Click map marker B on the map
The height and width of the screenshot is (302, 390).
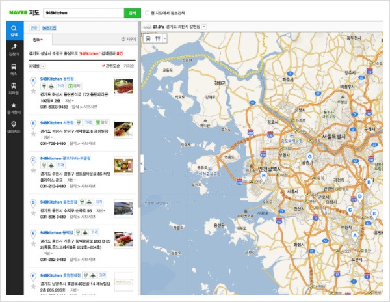click(x=369, y=184)
